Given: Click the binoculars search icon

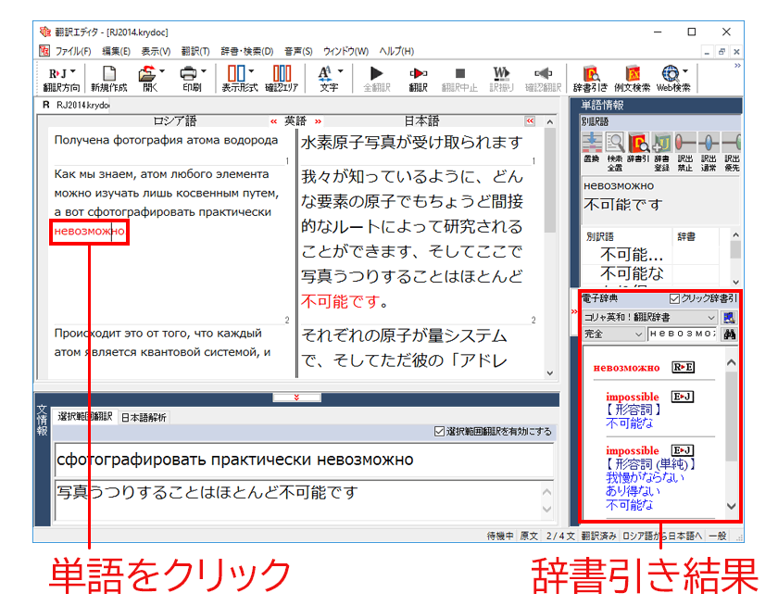Looking at the screenshot, I should coord(730,335).
